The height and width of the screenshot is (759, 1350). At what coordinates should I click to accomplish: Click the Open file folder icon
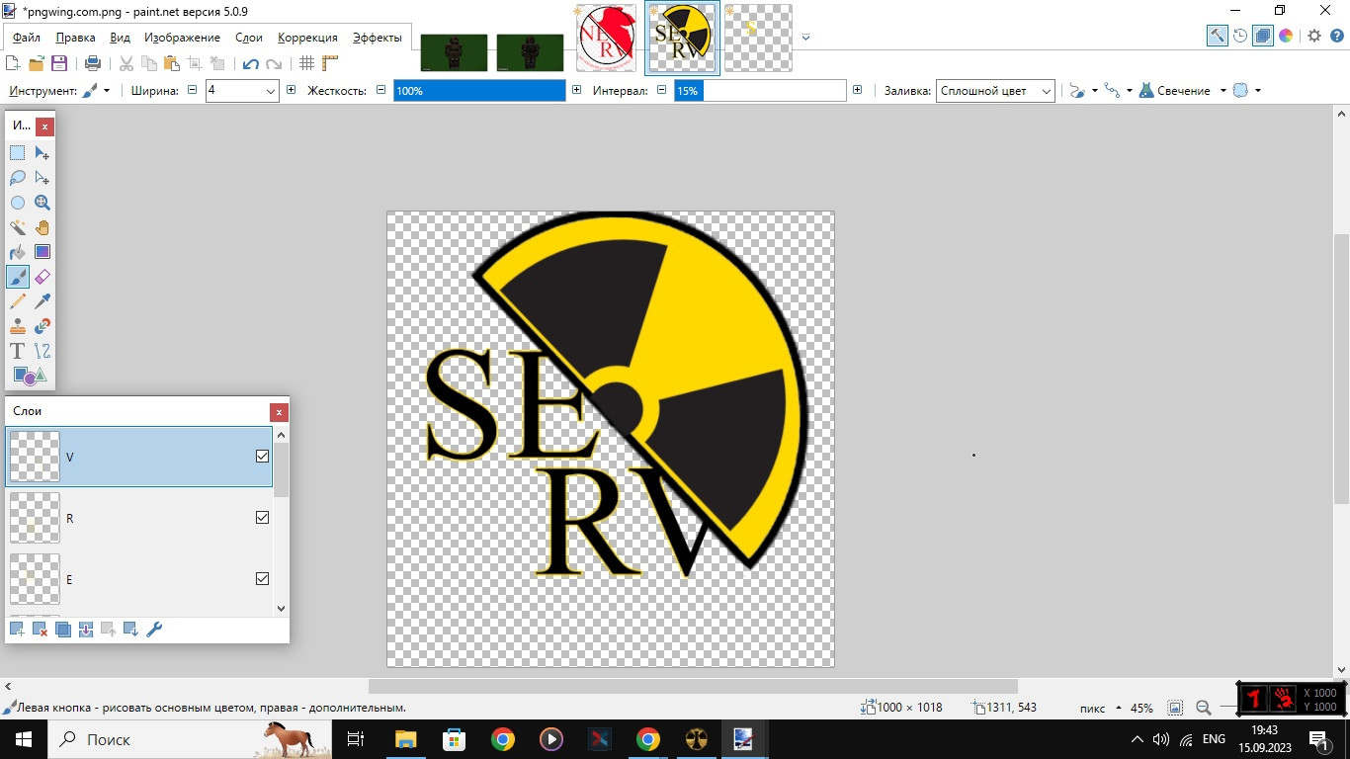point(37,63)
